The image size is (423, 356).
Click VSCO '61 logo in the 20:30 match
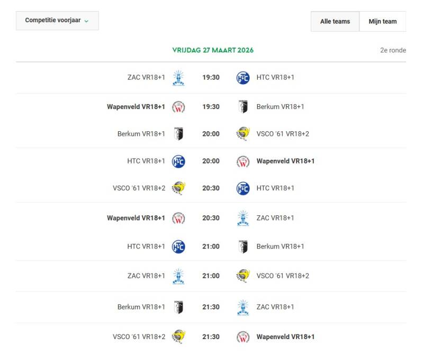(x=178, y=188)
